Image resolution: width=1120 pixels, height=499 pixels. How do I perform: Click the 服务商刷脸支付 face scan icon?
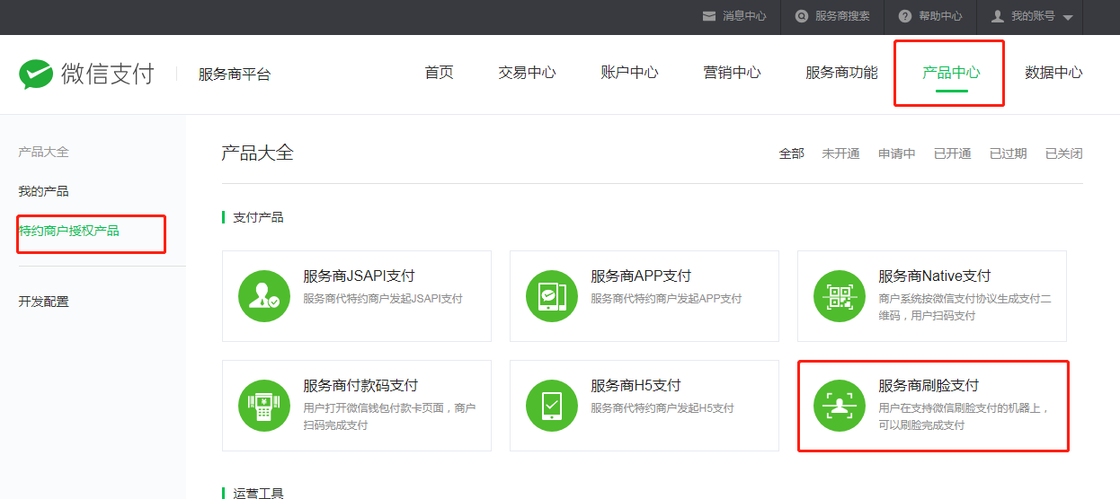point(840,405)
